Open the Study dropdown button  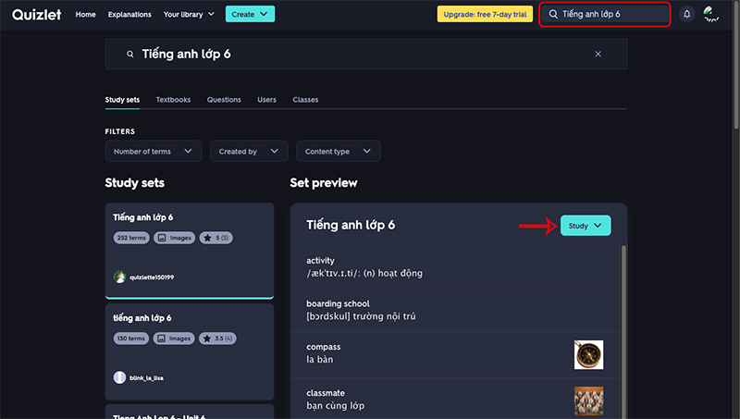point(586,226)
